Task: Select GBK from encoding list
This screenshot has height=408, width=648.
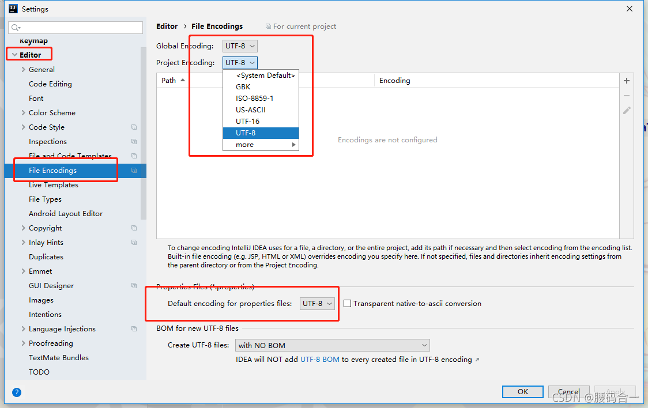Action: click(261, 86)
